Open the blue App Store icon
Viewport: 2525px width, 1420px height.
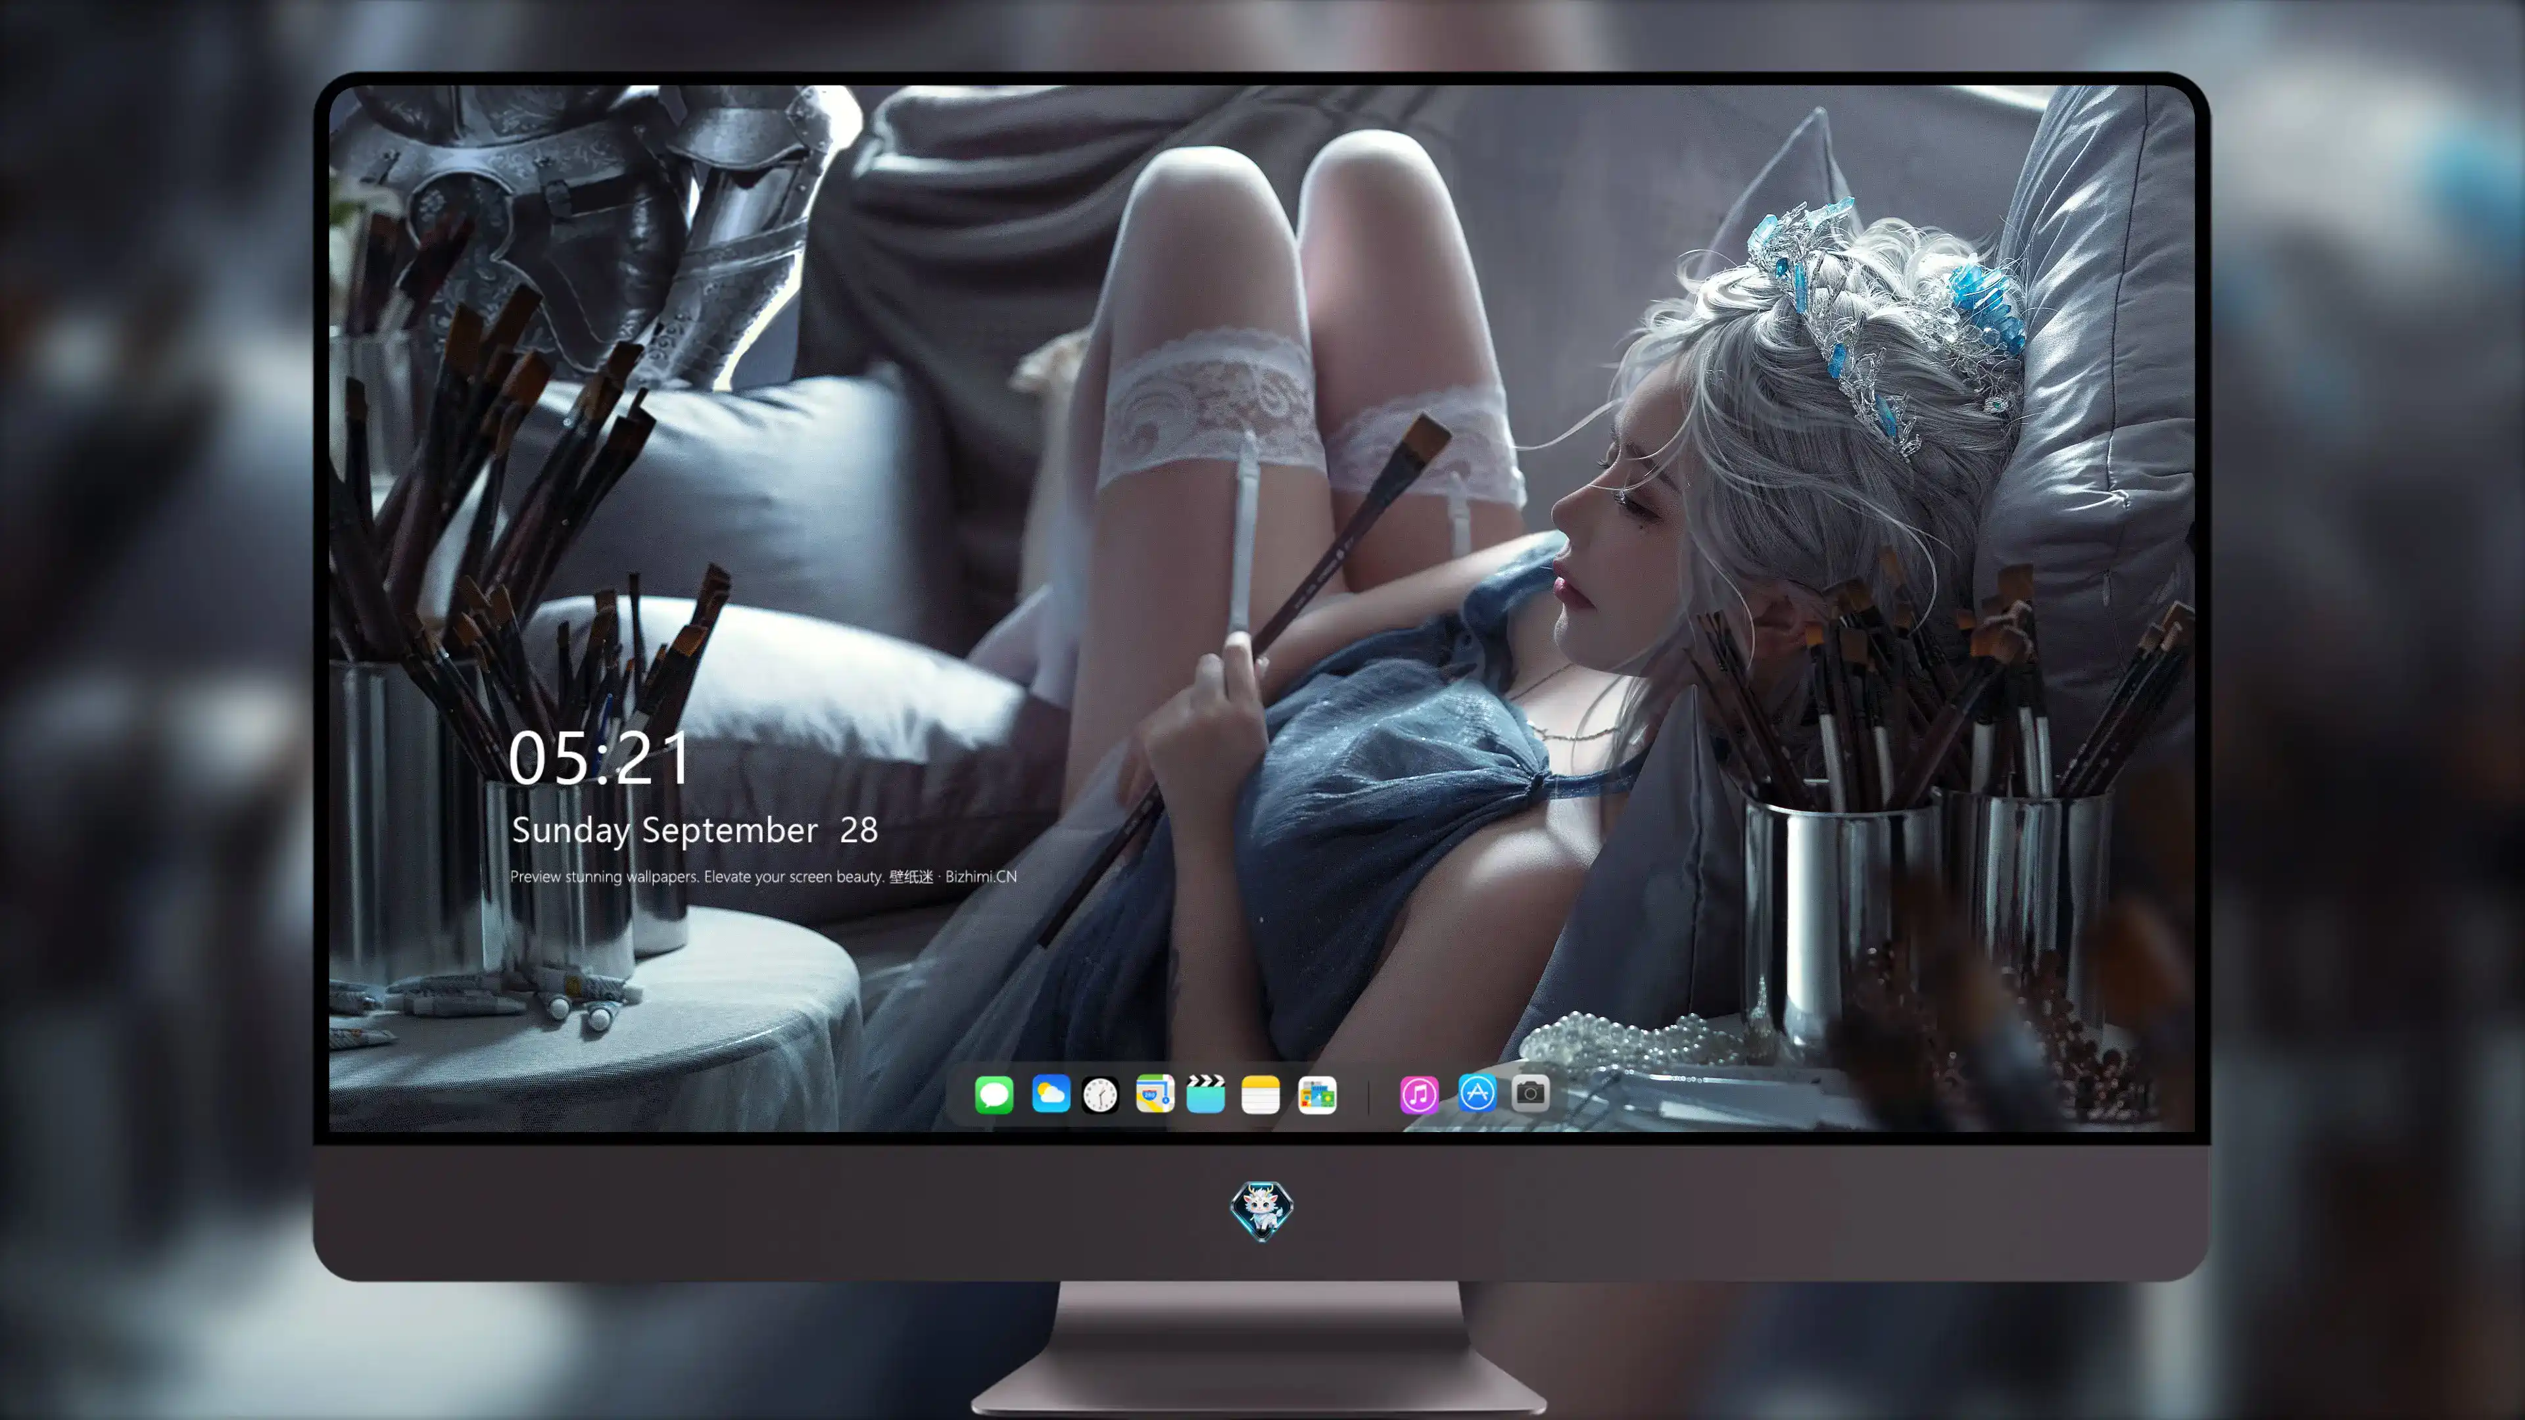pyautogui.click(x=1477, y=1093)
